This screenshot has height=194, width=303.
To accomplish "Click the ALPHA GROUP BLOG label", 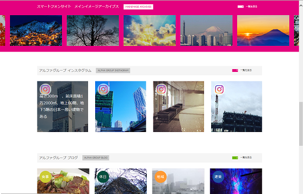I will [x=96, y=158].
